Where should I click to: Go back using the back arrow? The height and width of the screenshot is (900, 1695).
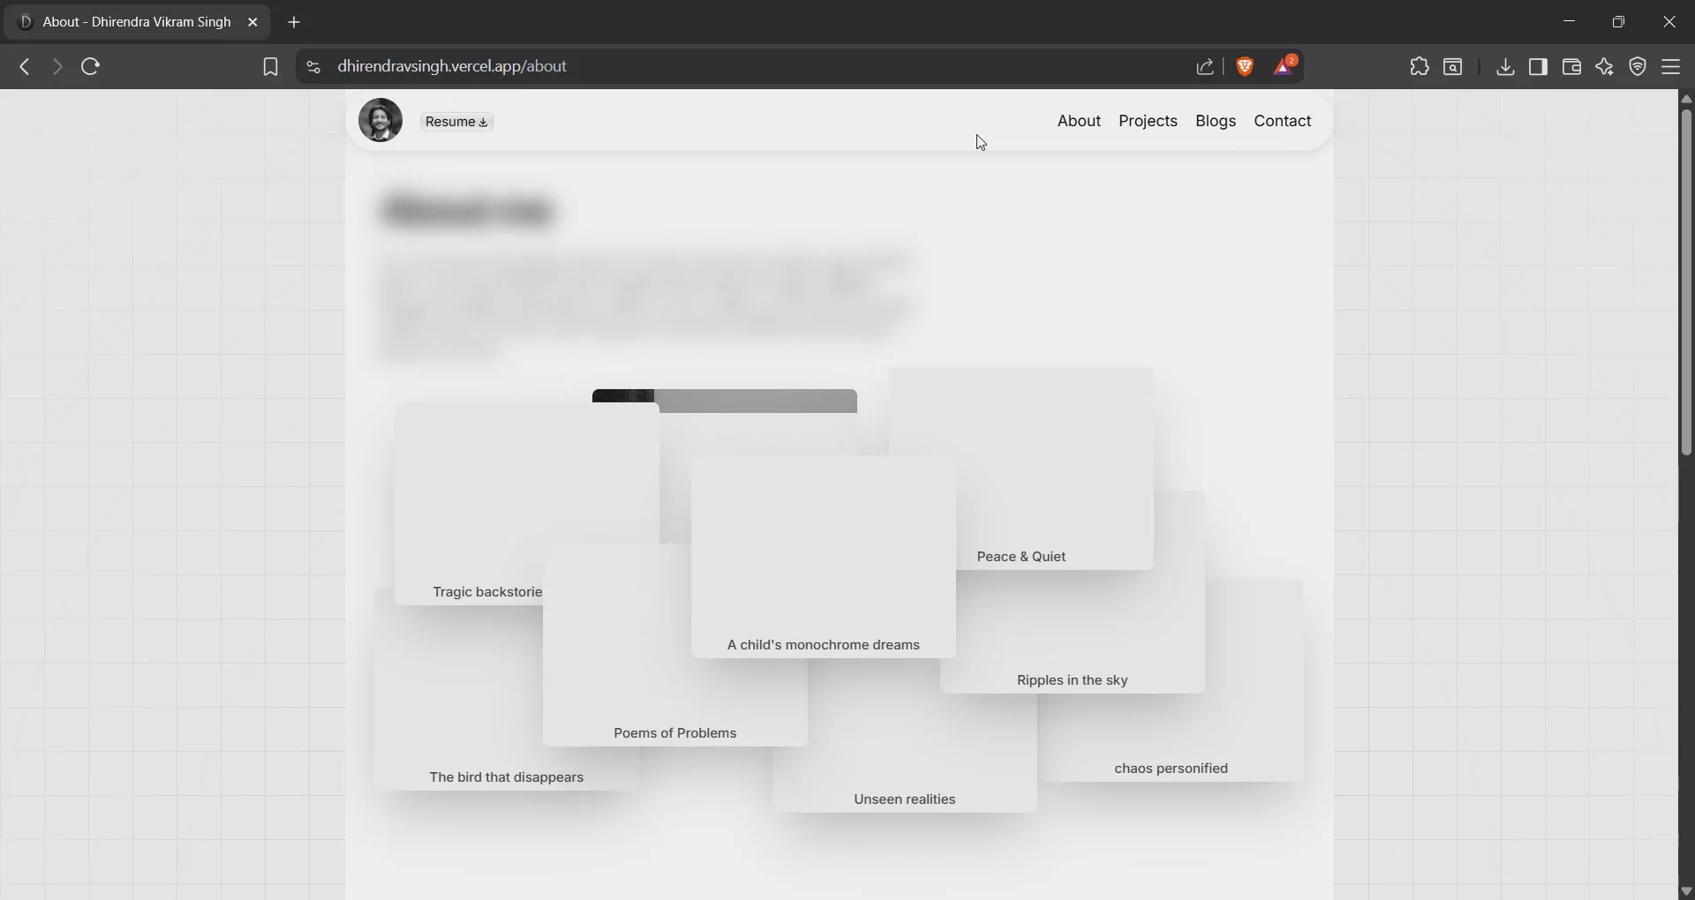point(25,66)
